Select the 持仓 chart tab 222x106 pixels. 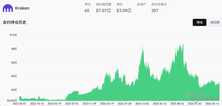[200, 22]
